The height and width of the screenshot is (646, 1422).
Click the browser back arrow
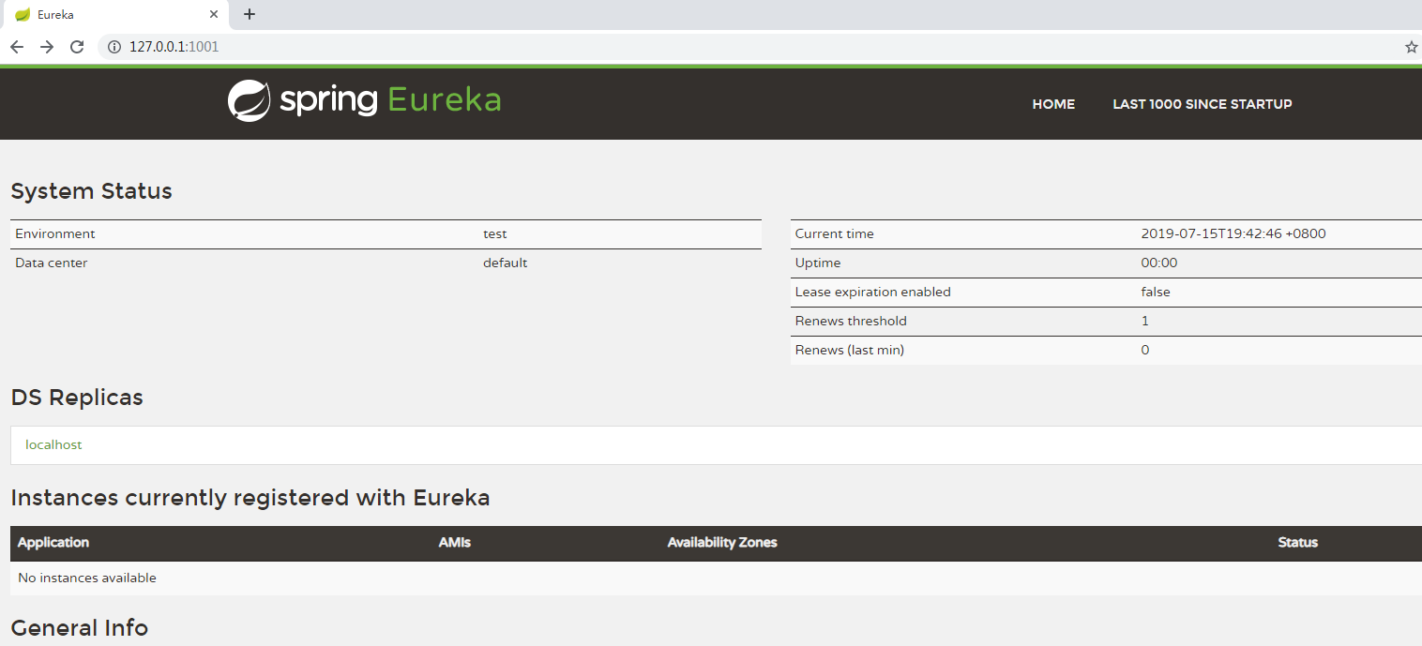[x=17, y=47]
